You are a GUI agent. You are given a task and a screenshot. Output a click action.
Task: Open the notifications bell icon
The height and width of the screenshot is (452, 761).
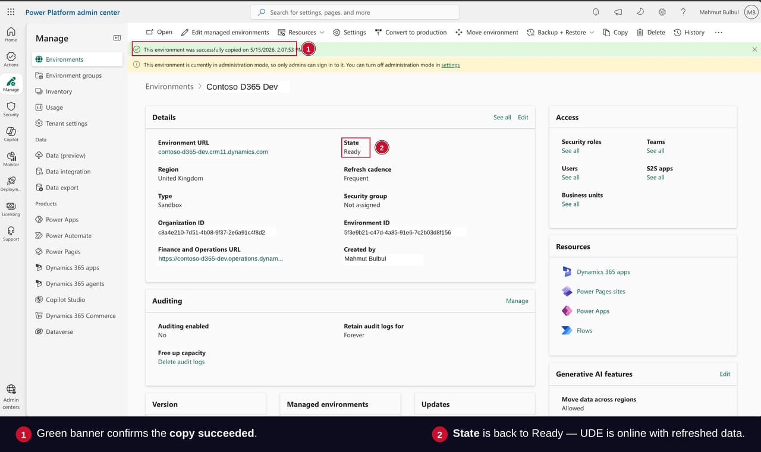click(596, 12)
